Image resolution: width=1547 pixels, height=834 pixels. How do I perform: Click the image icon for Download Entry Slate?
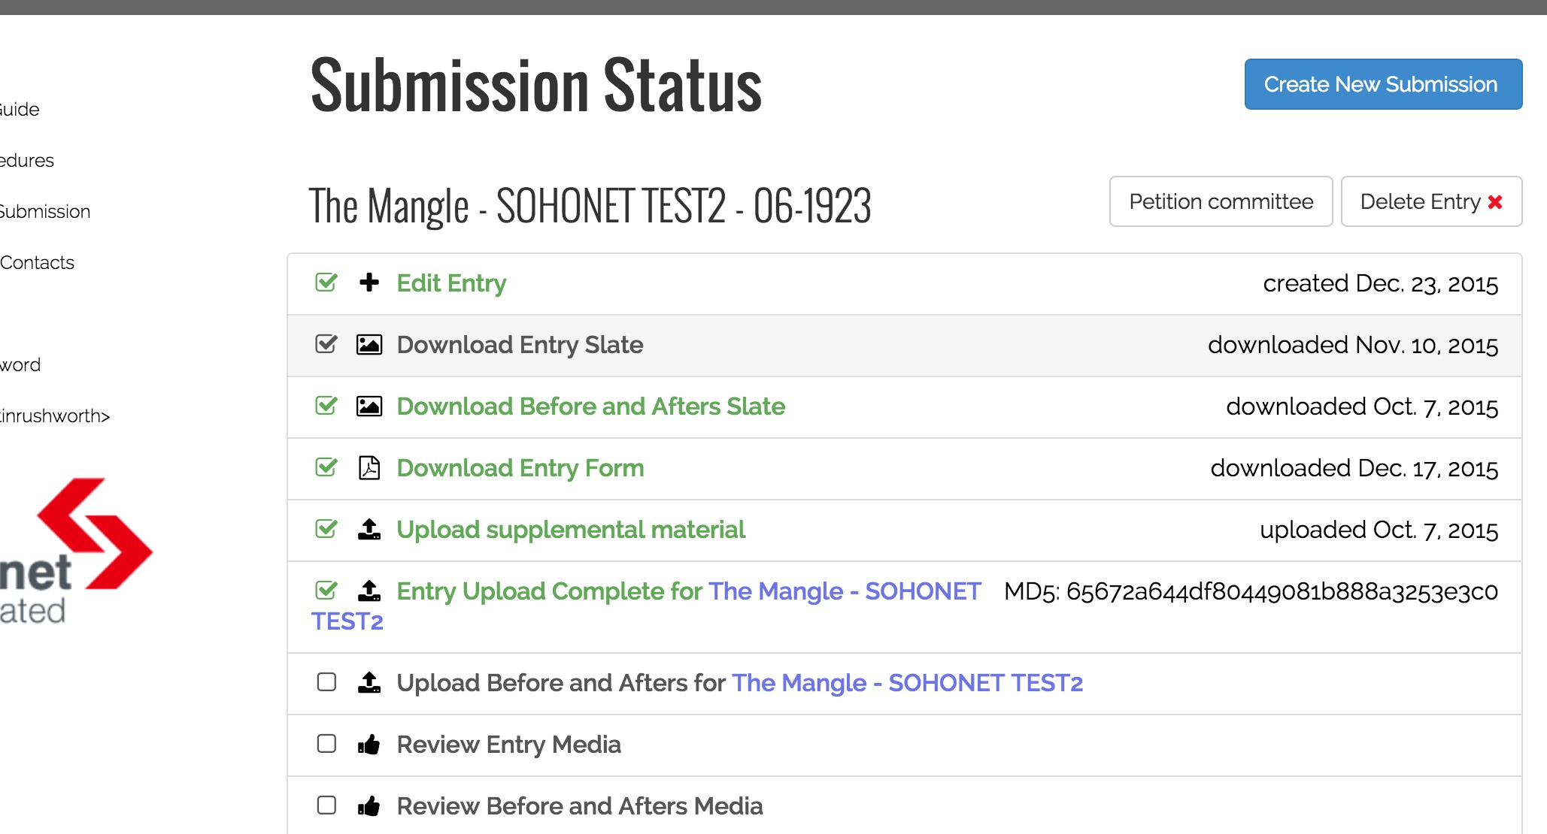coord(369,344)
